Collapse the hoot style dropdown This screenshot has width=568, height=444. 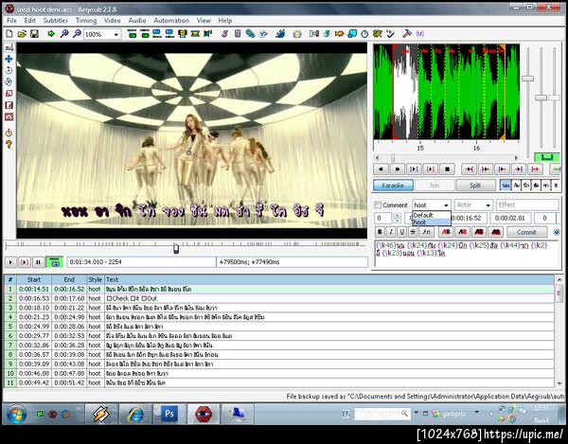[446, 205]
